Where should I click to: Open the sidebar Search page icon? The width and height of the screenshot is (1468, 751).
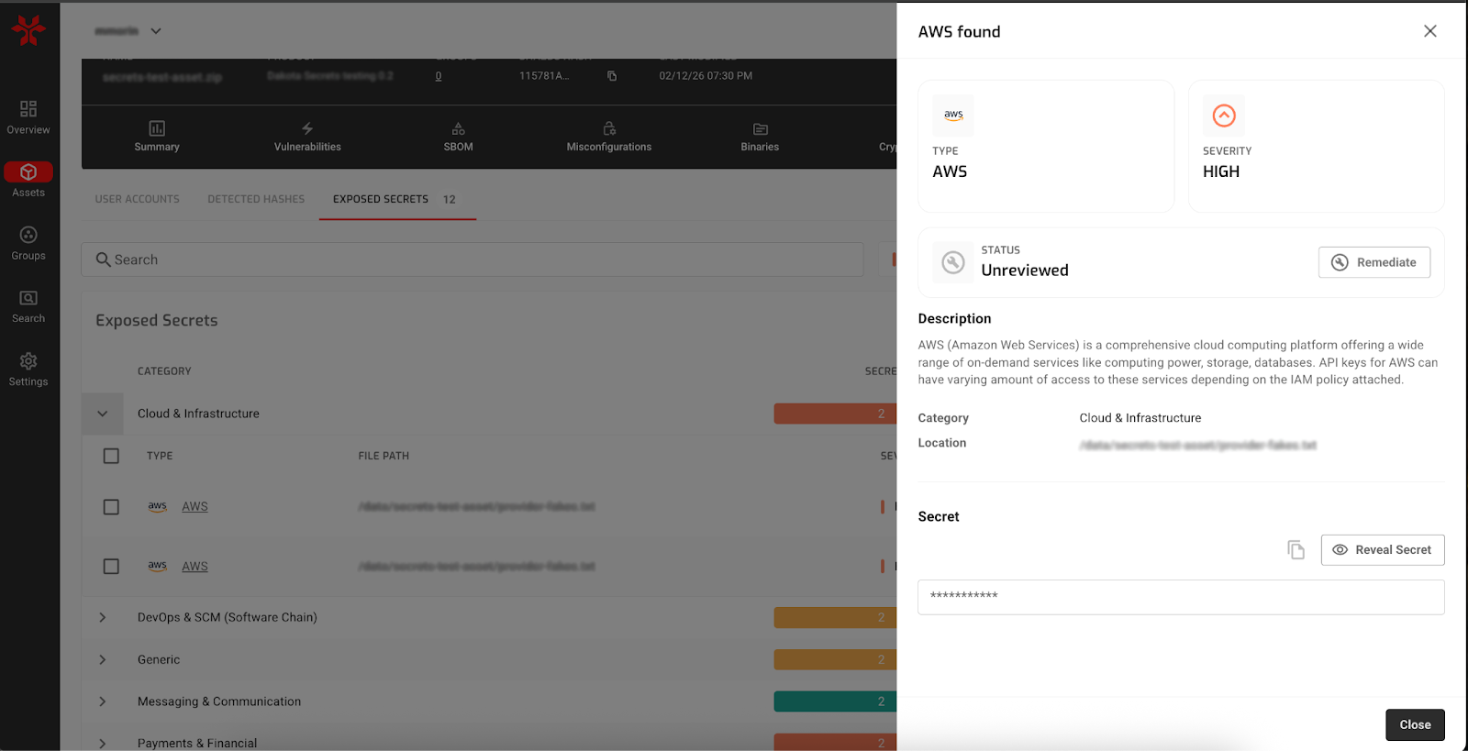(x=28, y=306)
